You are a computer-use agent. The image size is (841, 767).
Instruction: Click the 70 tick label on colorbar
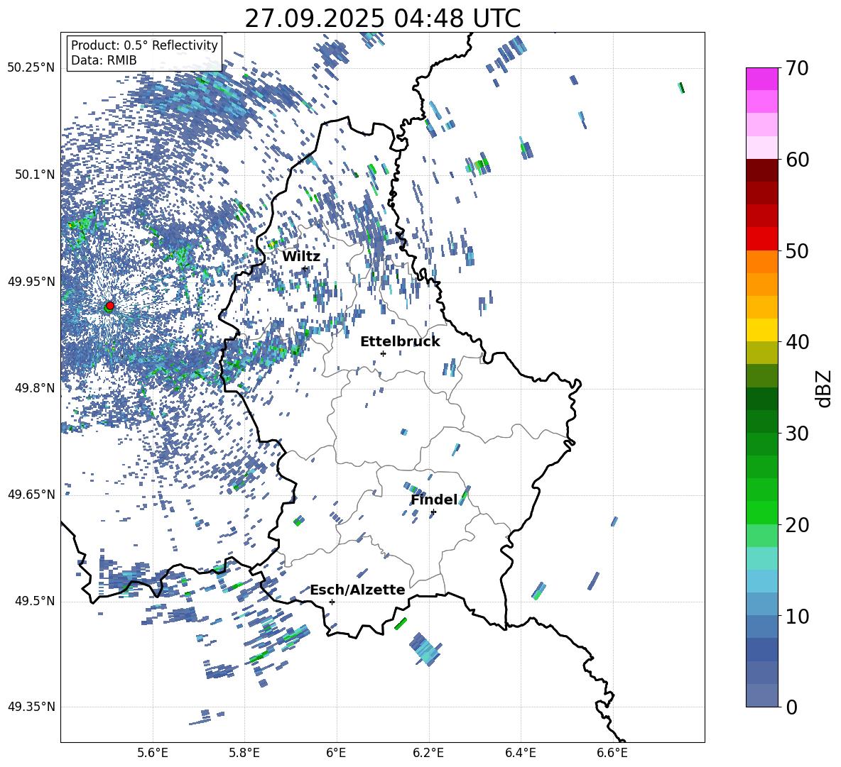click(799, 69)
